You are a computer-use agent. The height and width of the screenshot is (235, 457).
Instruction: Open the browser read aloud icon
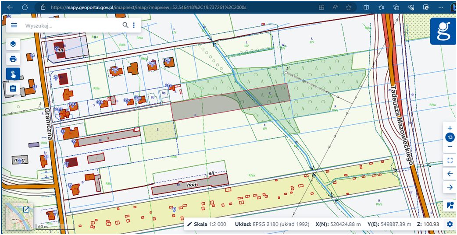tap(335, 7)
